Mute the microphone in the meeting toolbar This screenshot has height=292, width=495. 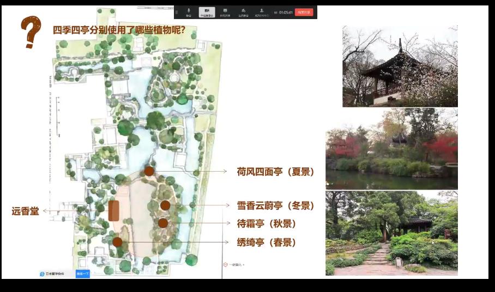point(189,11)
